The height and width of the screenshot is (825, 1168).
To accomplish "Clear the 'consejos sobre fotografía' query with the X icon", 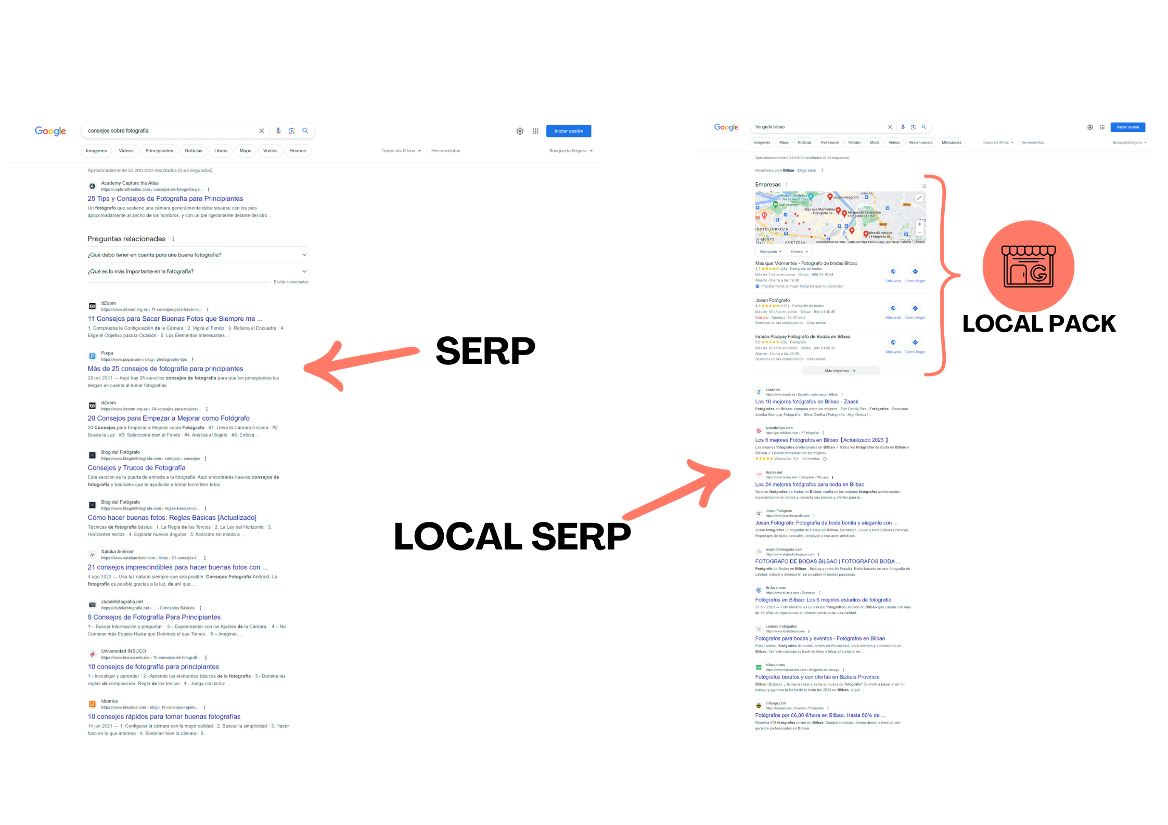I will 262,131.
